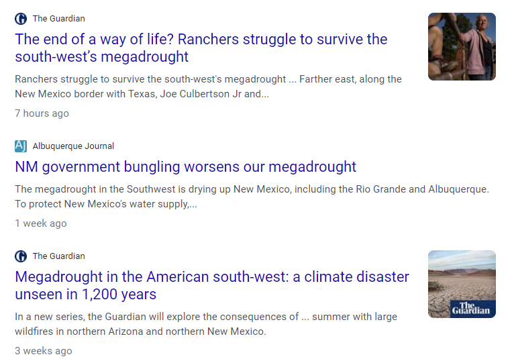Click the '1 week ago' timestamp

tap(41, 223)
